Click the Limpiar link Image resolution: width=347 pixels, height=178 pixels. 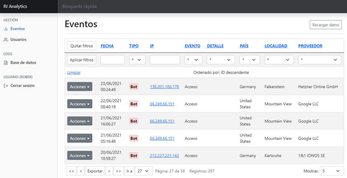74,72
